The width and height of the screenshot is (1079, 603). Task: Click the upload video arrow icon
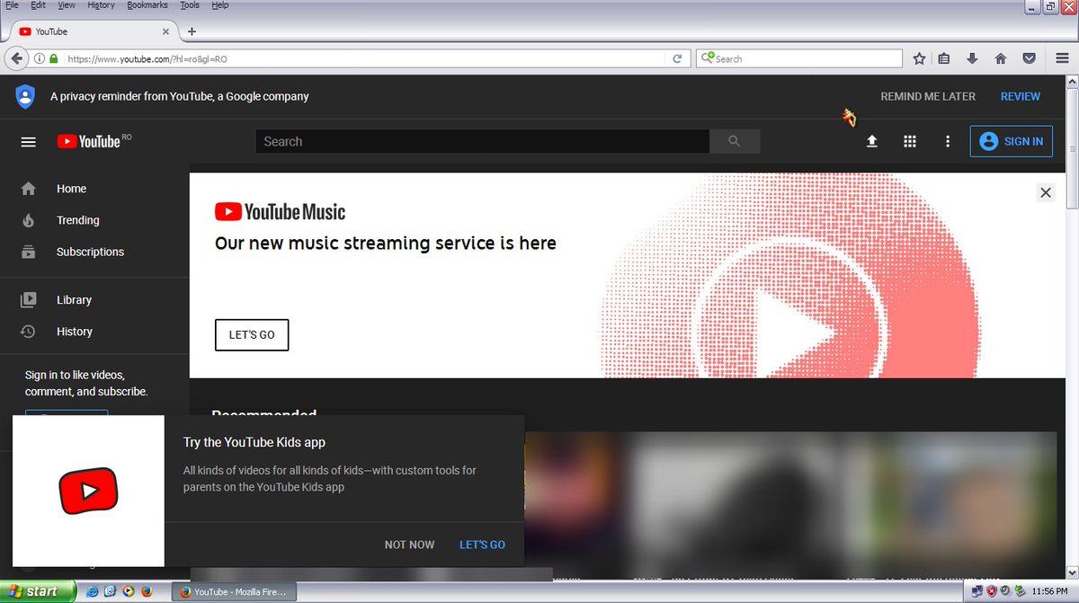(871, 141)
